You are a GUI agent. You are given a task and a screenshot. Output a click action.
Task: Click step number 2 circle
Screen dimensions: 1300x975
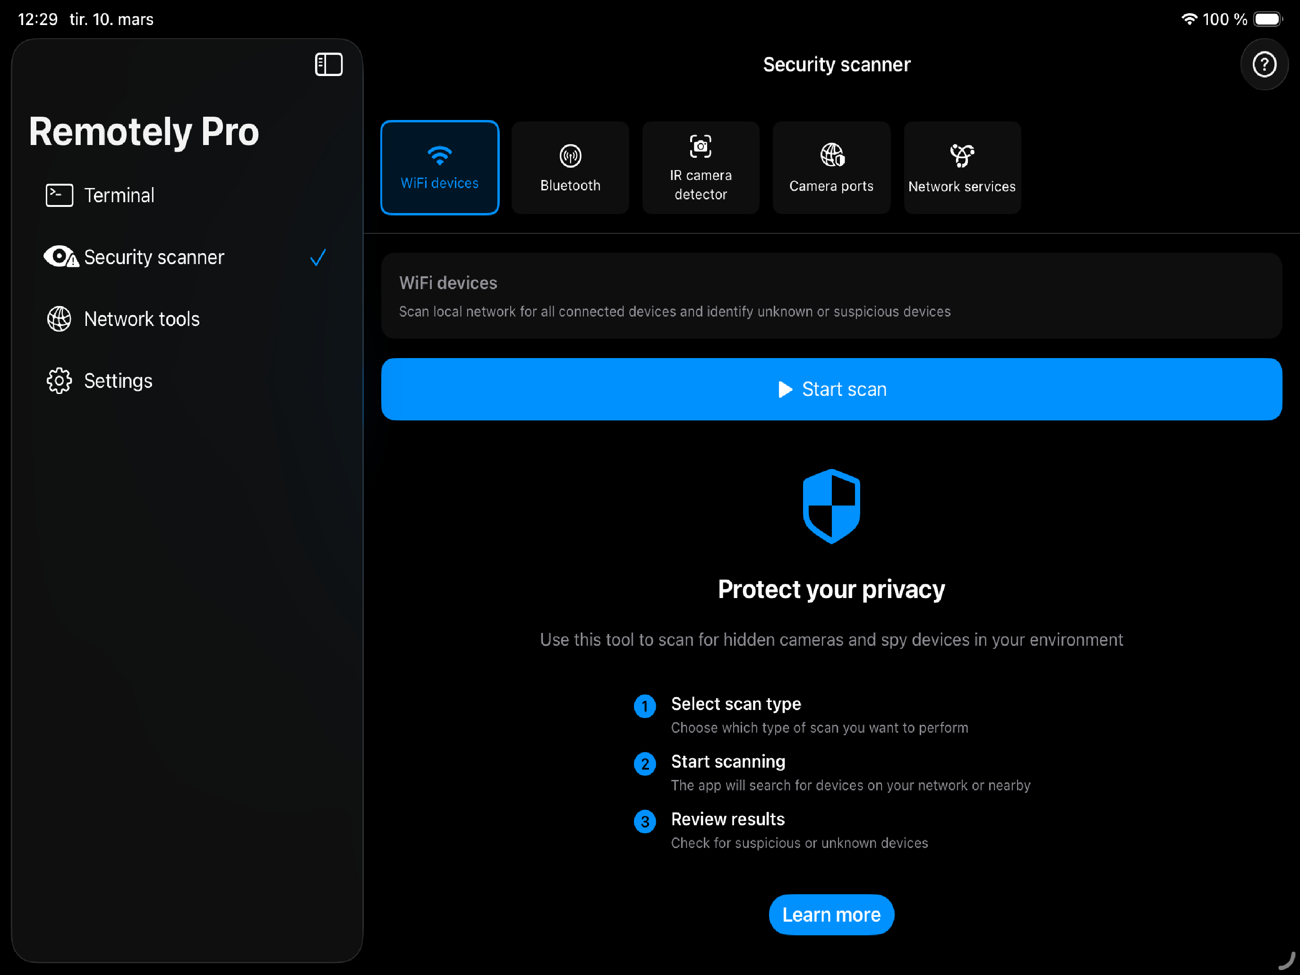pos(645,763)
